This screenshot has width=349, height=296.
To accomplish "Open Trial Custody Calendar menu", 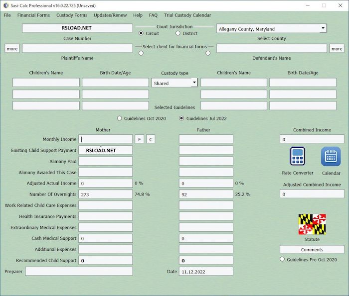I will pos(187,15).
